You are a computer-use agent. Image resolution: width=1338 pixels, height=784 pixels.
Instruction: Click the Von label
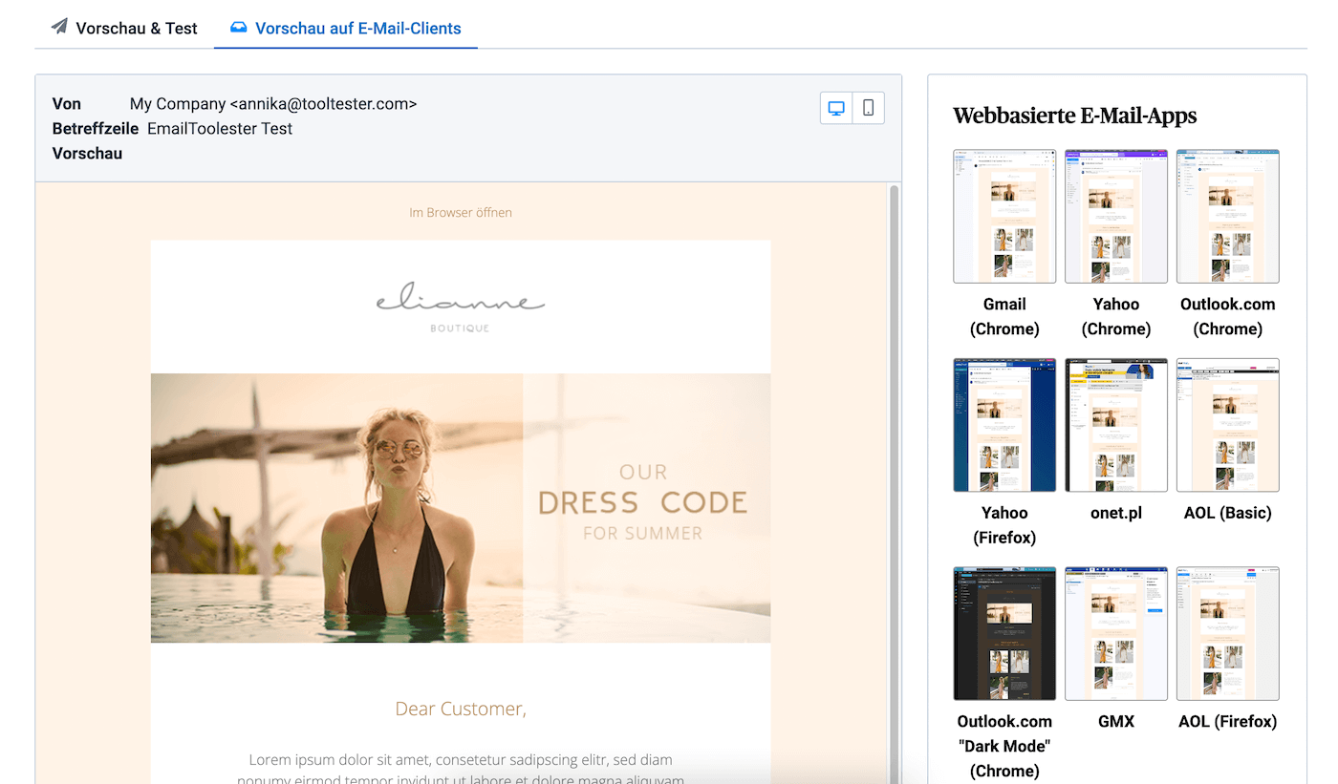[67, 103]
